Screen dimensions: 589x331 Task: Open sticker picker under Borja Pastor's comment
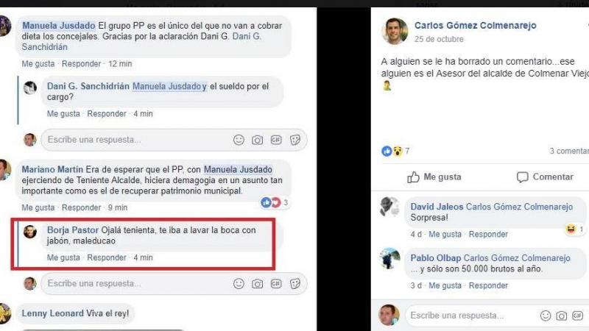click(x=295, y=284)
